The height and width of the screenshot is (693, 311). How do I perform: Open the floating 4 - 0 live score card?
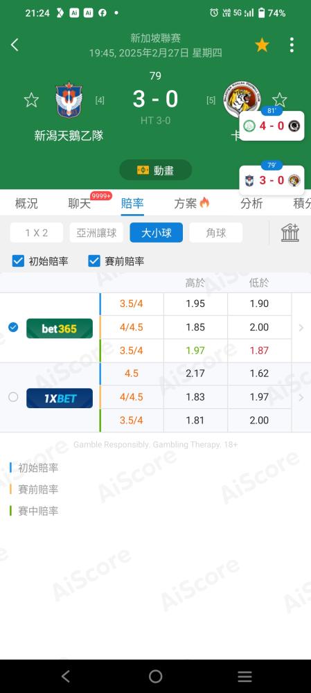click(272, 125)
